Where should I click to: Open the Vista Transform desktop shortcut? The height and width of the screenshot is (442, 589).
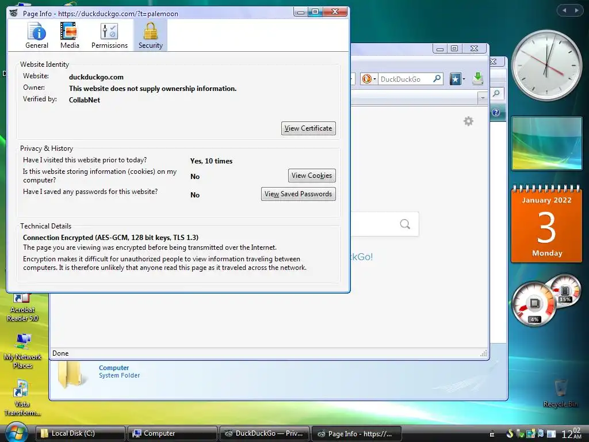(x=22, y=398)
